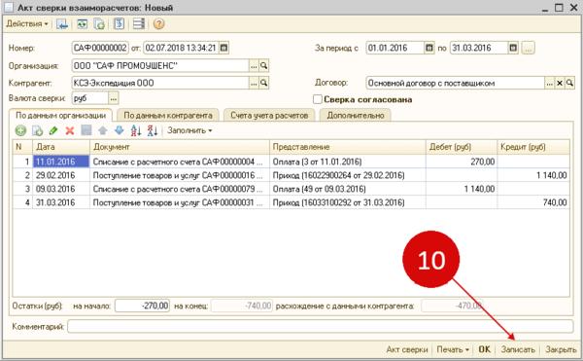This screenshot has height=361, width=583.
Task: Move row down with blue arrow
Action: pos(119,130)
